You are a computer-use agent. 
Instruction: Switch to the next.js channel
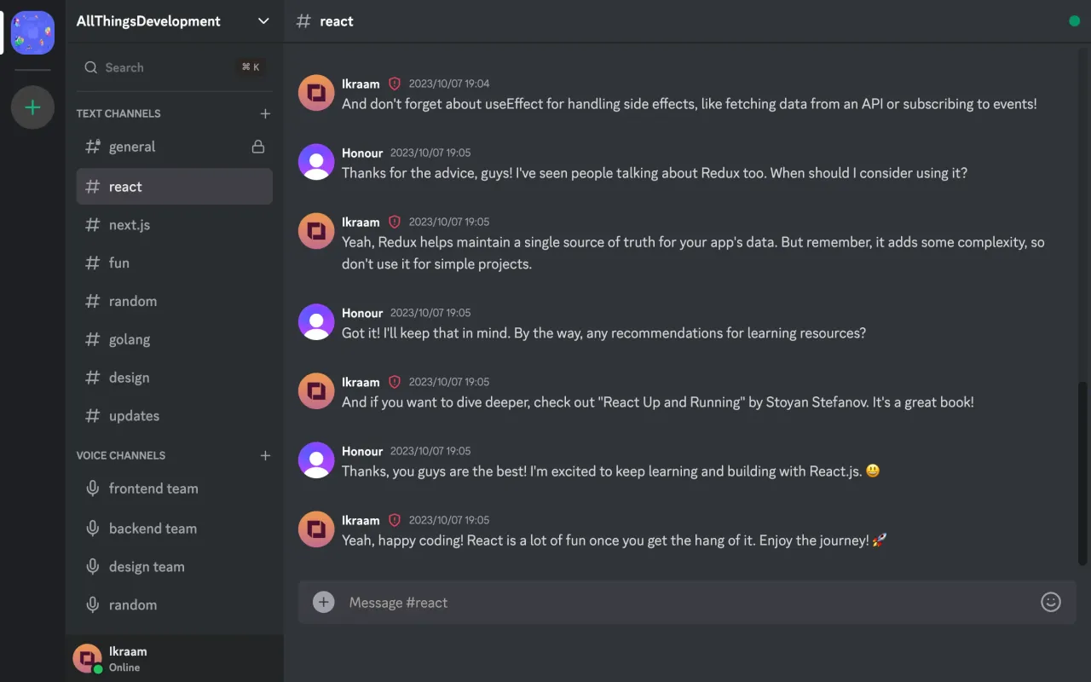[129, 224]
